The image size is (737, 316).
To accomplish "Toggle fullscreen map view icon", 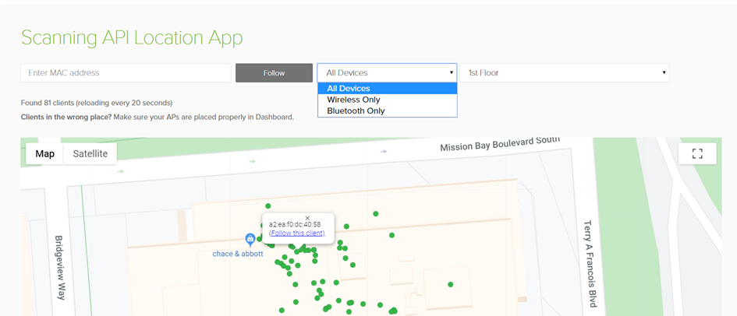I will 697,153.
